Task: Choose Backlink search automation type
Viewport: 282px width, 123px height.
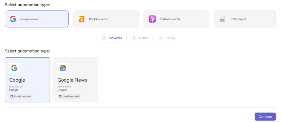Action: click(x=106, y=19)
